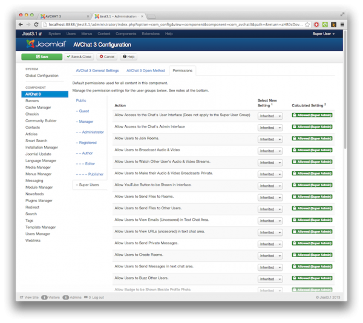Reload the page with refresh icon
Screen dimensions: 363x323
(x=36, y=25)
